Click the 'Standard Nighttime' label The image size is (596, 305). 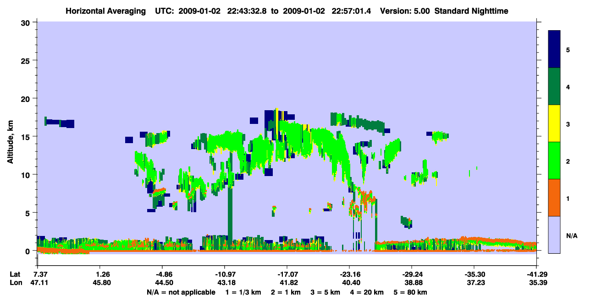pos(471,11)
